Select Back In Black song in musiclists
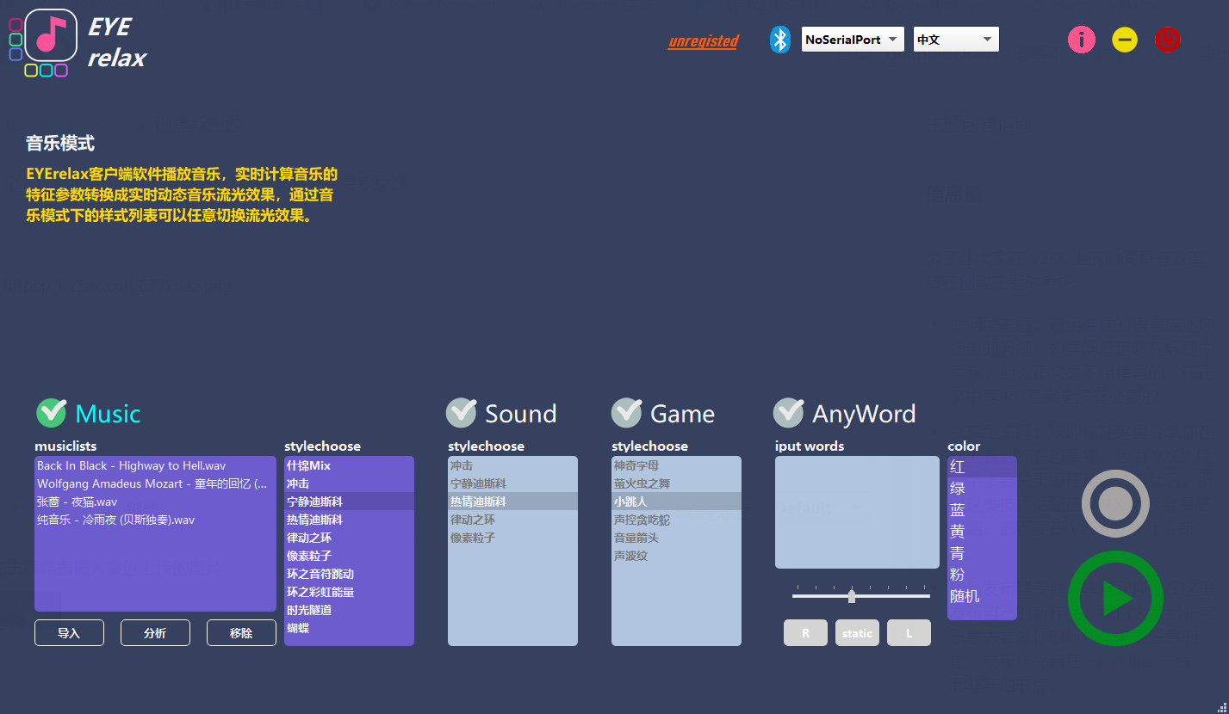 (131, 465)
